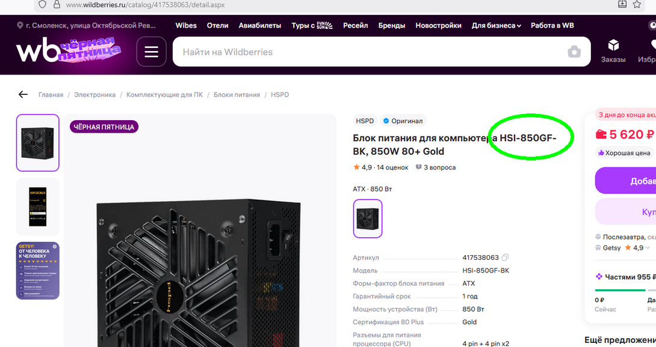Bookmark this page with star icon
This screenshot has height=347, width=656.
click(x=637, y=5)
